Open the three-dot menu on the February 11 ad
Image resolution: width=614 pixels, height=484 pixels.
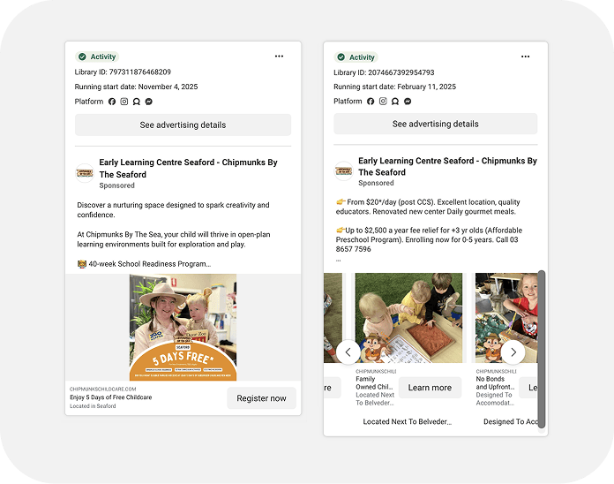(x=525, y=57)
